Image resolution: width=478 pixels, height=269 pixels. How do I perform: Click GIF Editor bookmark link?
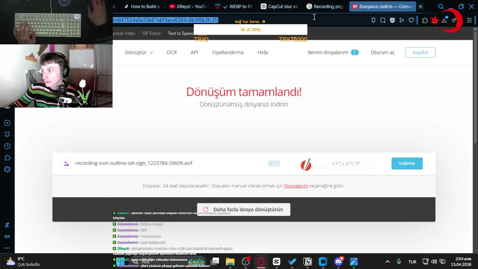tap(151, 33)
